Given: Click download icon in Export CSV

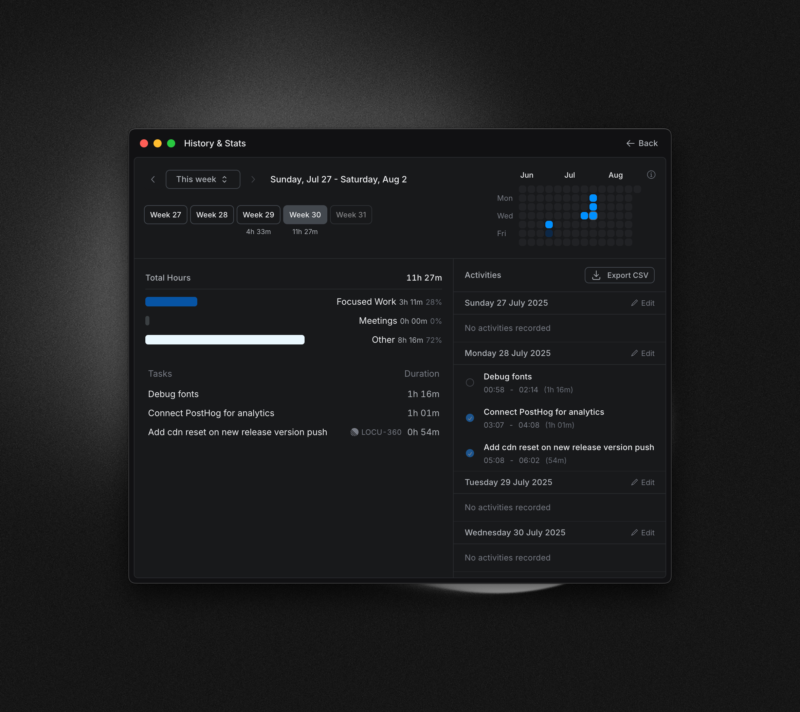Looking at the screenshot, I should 596,275.
